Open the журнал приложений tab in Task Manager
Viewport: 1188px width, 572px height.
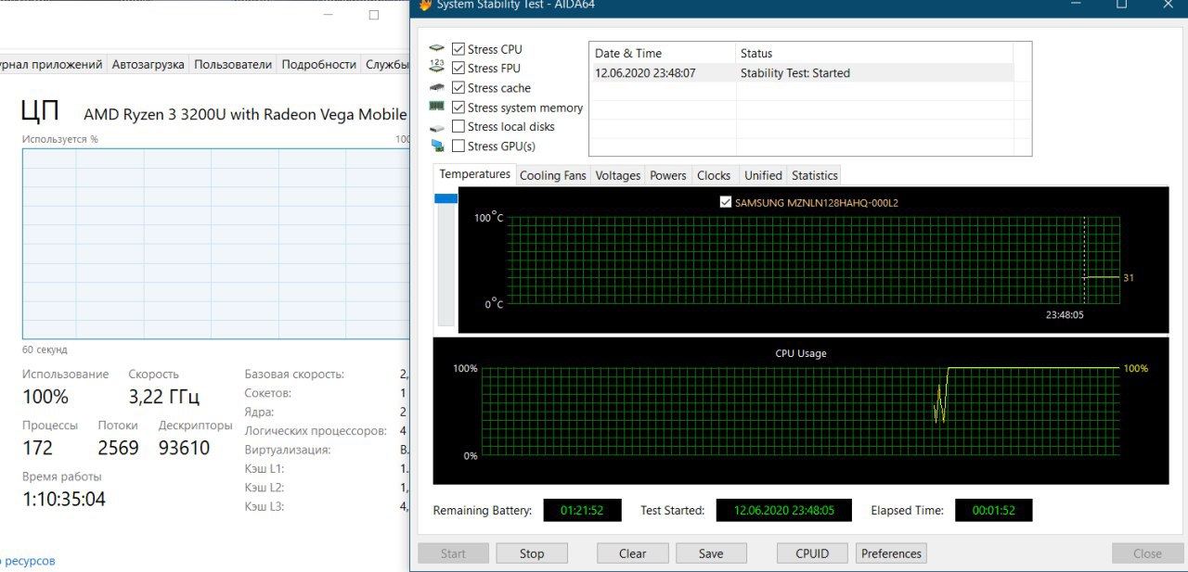(x=52, y=65)
